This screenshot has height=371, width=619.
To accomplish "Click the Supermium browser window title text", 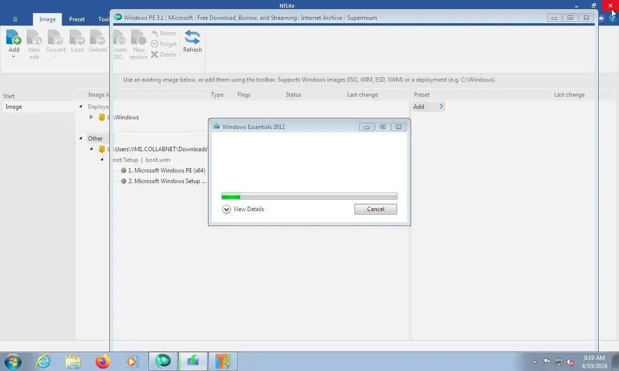I will (251, 18).
